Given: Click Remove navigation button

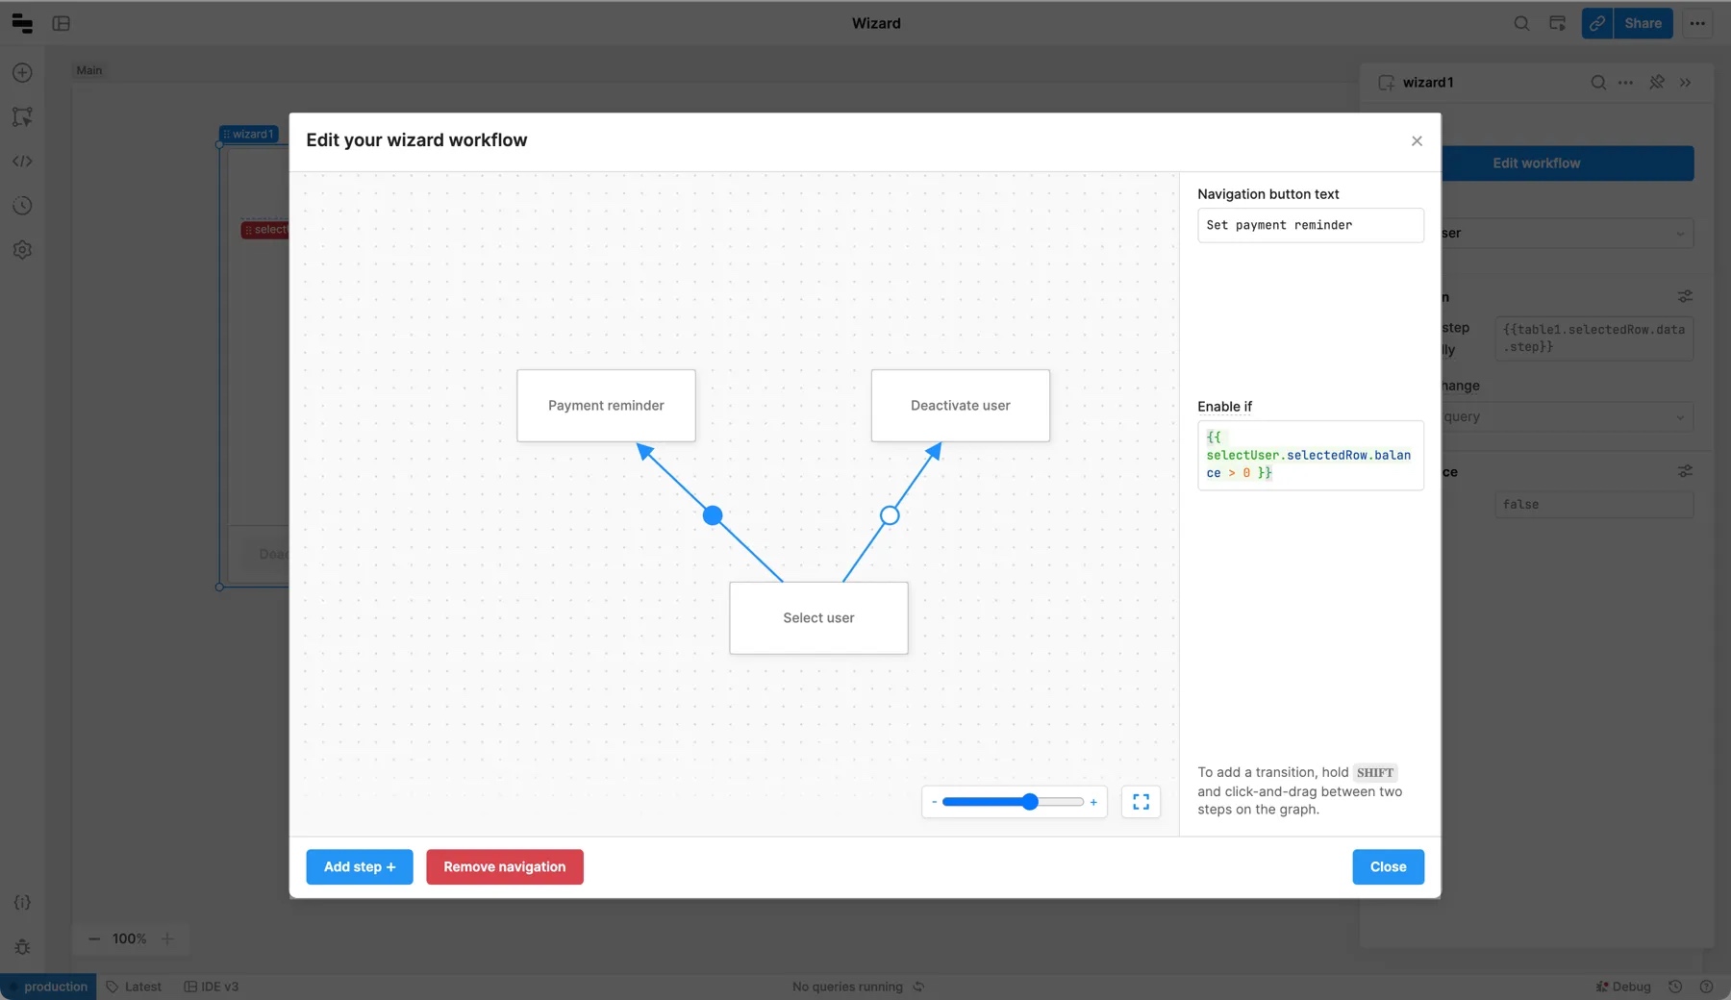Looking at the screenshot, I should (x=505, y=867).
